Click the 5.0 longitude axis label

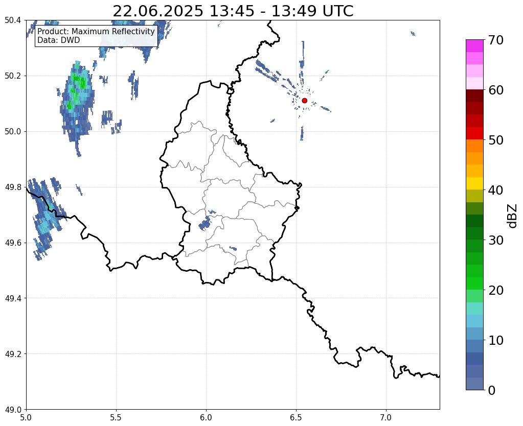coord(26,418)
